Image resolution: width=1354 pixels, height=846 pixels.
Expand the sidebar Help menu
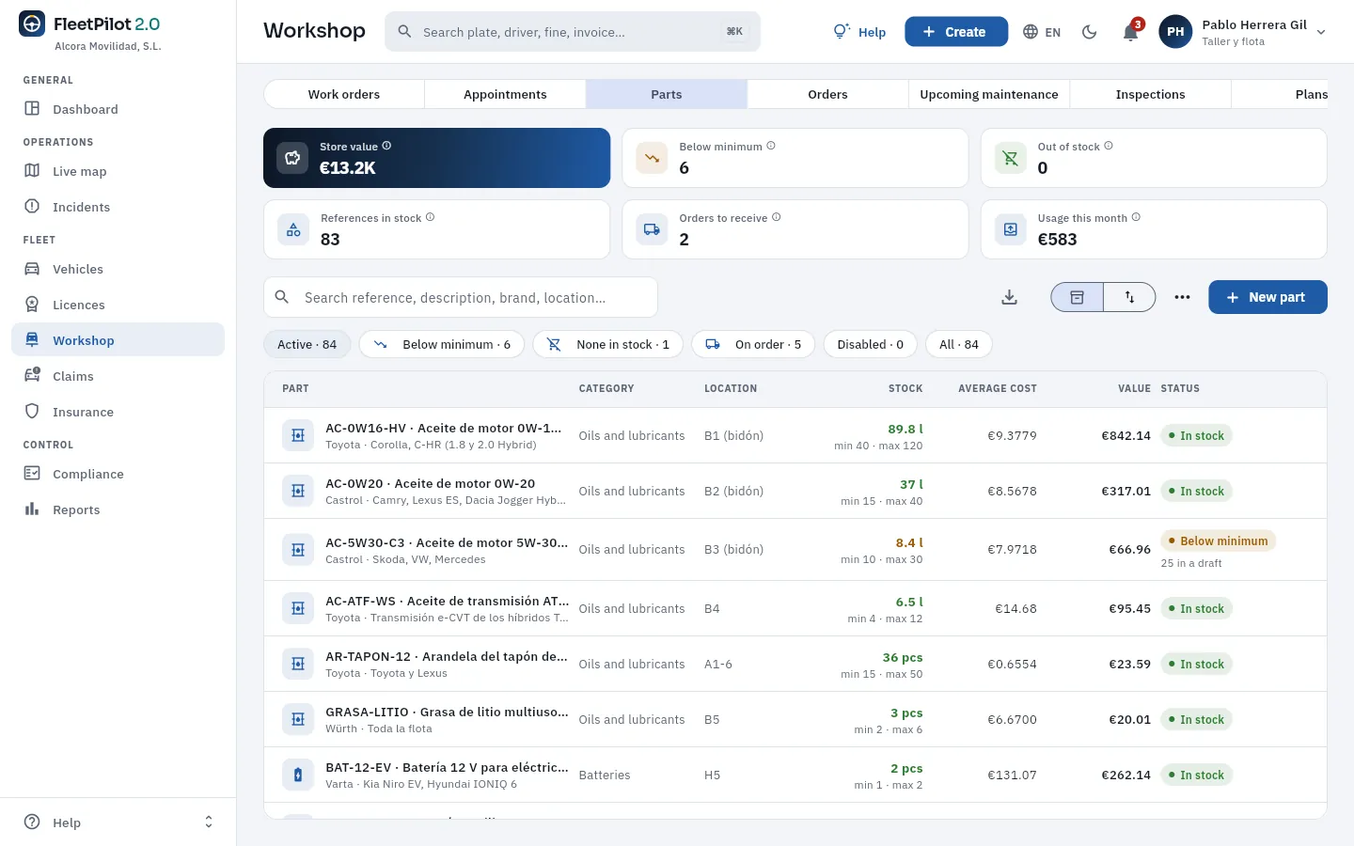coord(118,822)
